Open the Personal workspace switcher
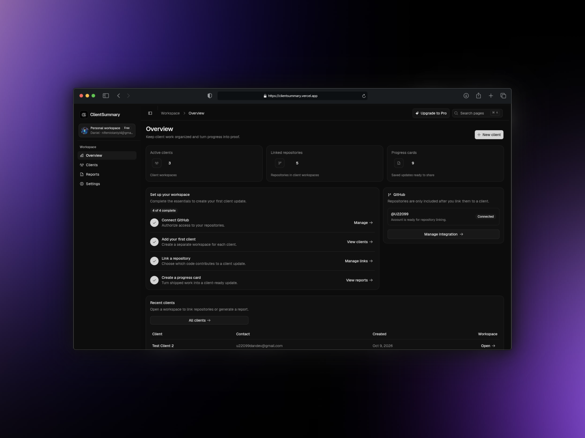The image size is (585, 438). click(x=107, y=130)
